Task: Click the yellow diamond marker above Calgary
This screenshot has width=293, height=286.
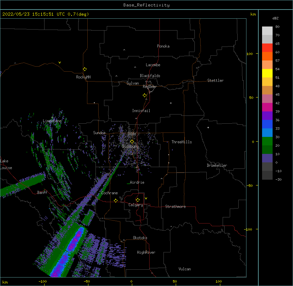Action: pos(138,200)
